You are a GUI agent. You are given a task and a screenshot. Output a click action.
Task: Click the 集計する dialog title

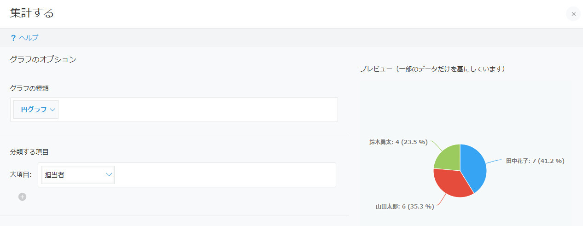coord(32,13)
